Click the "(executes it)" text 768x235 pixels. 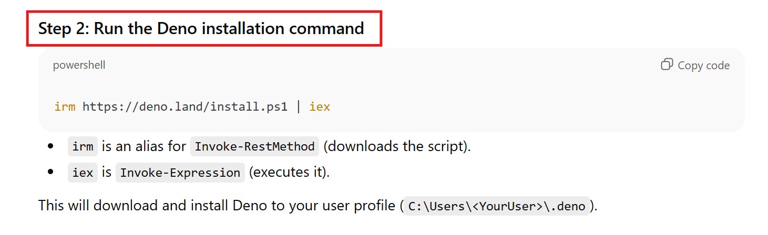(289, 173)
